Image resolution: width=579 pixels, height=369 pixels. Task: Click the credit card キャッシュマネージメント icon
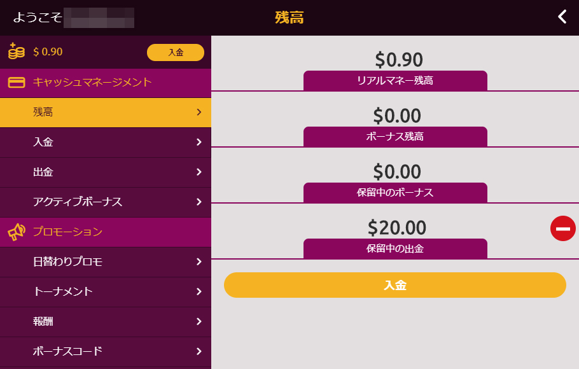[x=17, y=82]
